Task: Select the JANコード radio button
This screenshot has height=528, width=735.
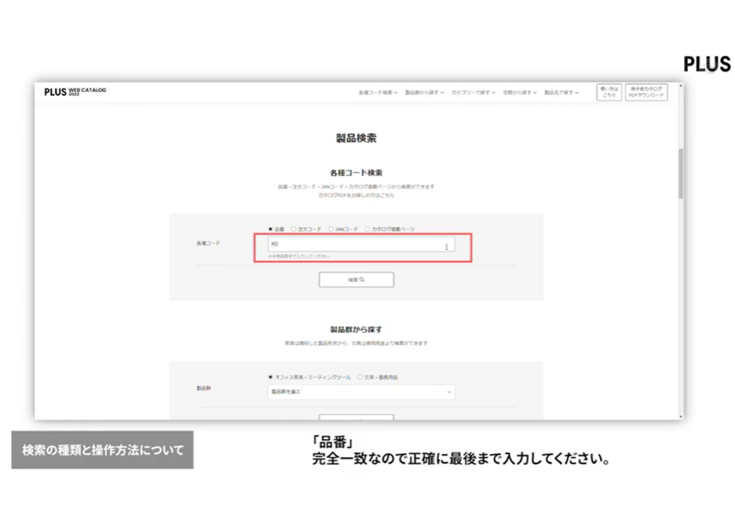Action: click(331, 229)
